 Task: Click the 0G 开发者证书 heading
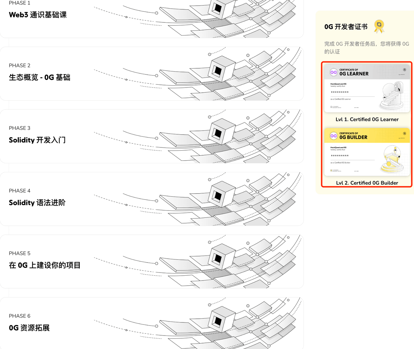pos(346,27)
